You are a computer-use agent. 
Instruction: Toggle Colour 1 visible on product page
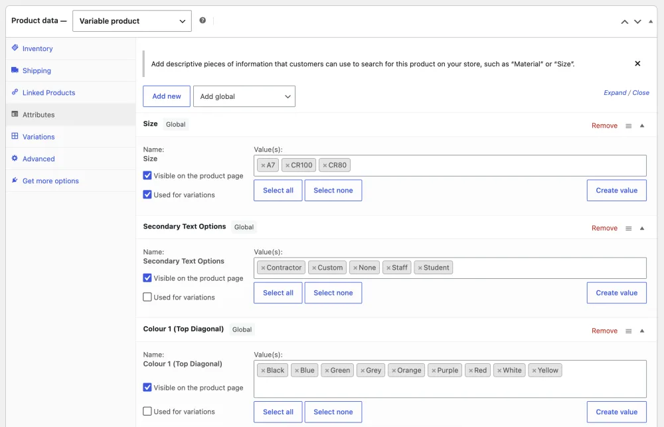pos(147,387)
